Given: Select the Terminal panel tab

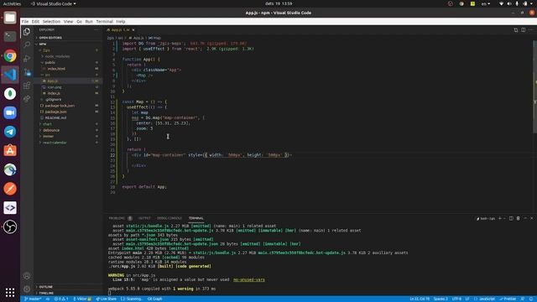Looking at the screenshot, I should (x=196, y=218).
